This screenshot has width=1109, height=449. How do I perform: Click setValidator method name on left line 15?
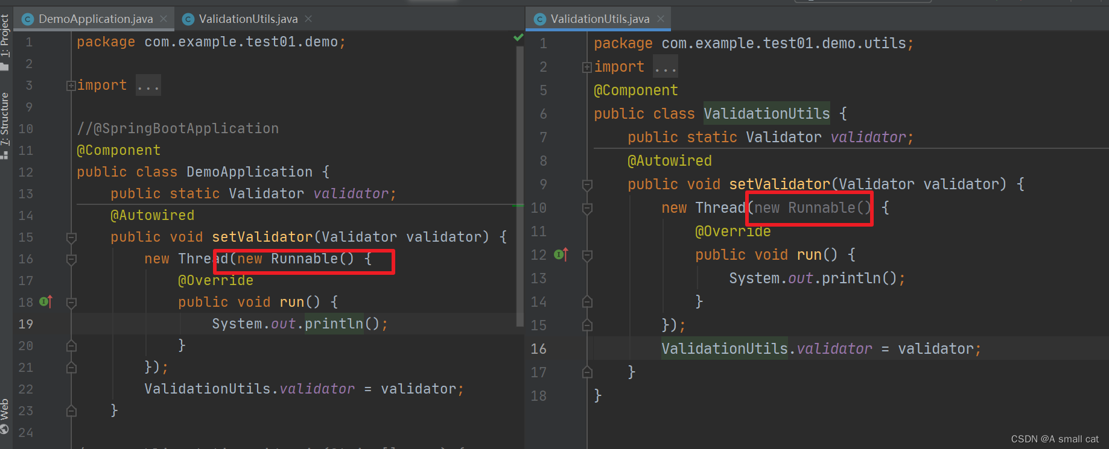click(262, 237)
